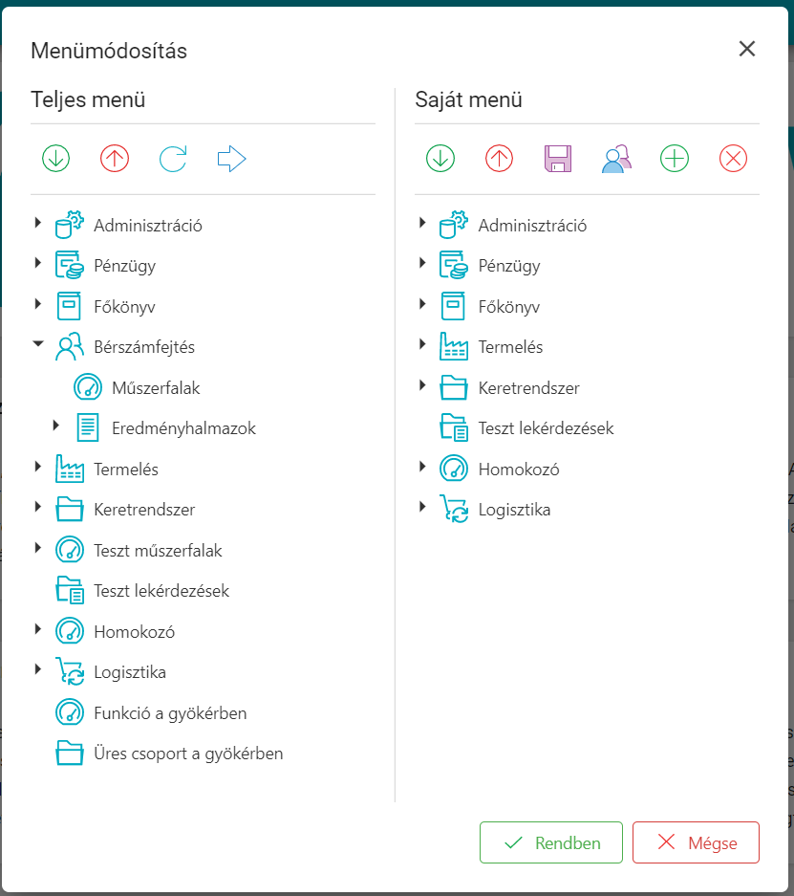This screenshot has height=896, width=794.
Task: Confirm with the Rendben button
Action: pyautogui.click(x=551, y=842)
